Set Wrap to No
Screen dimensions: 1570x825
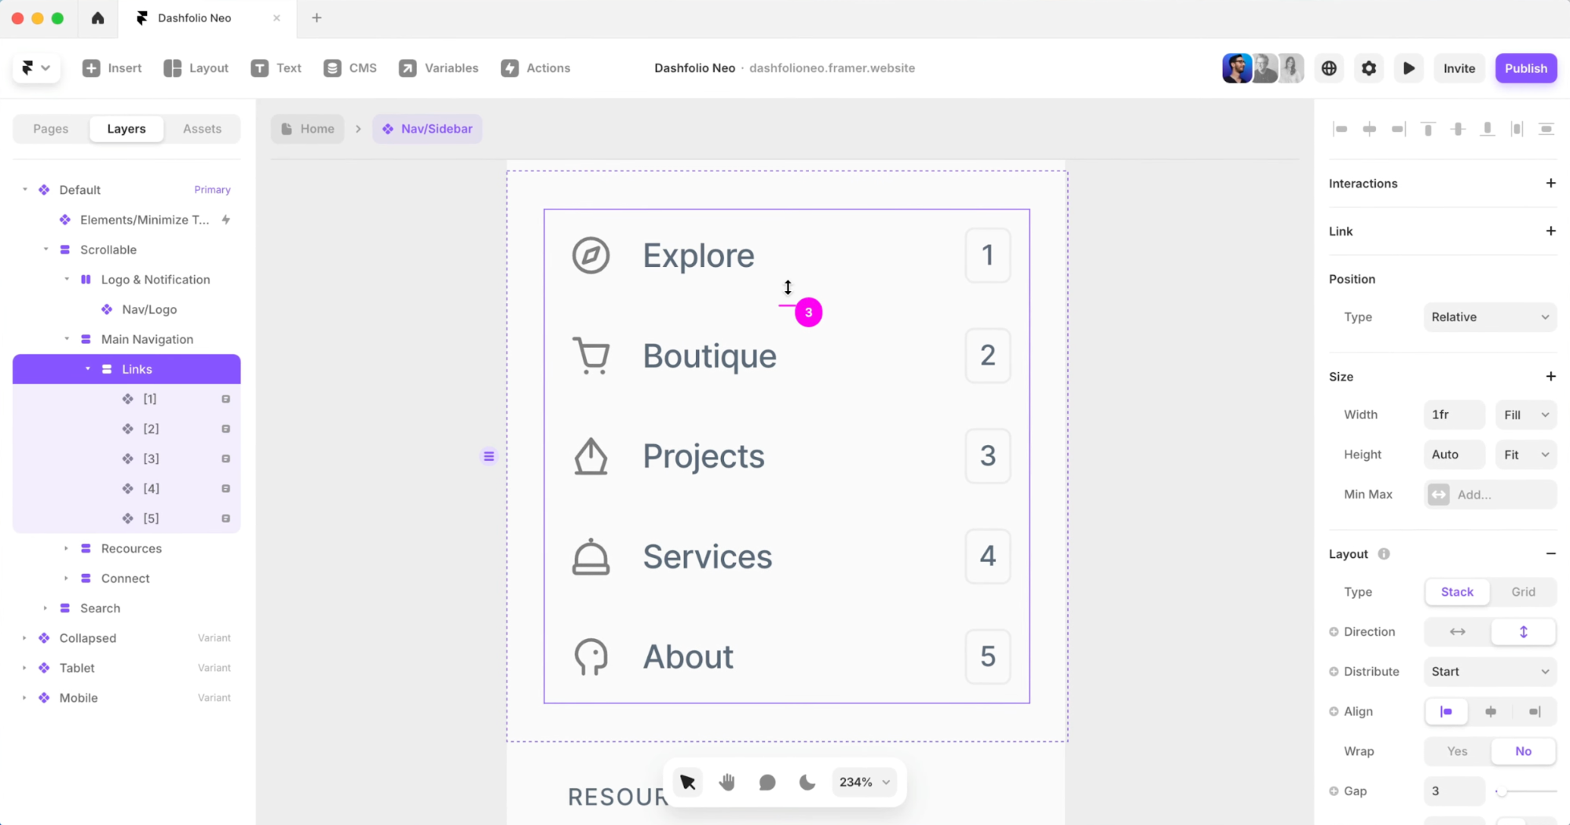pos(1523,751)
